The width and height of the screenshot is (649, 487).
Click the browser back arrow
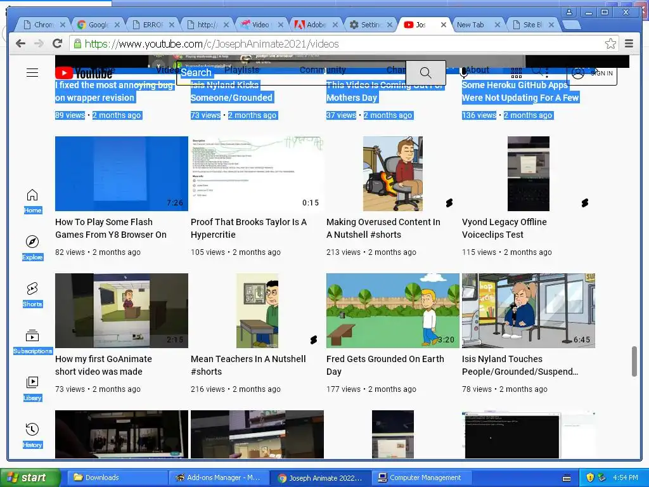20,44
